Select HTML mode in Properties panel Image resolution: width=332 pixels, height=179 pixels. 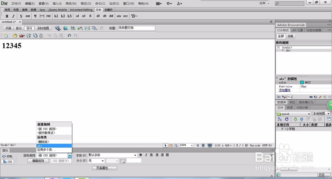7,156
